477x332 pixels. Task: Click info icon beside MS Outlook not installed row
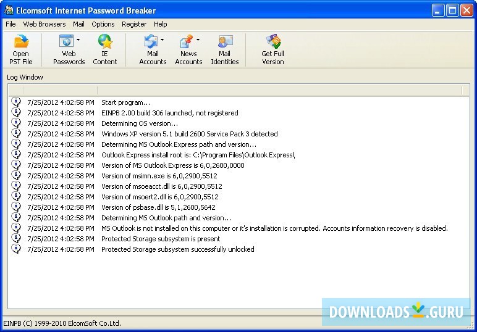click(x=16, y=228)
